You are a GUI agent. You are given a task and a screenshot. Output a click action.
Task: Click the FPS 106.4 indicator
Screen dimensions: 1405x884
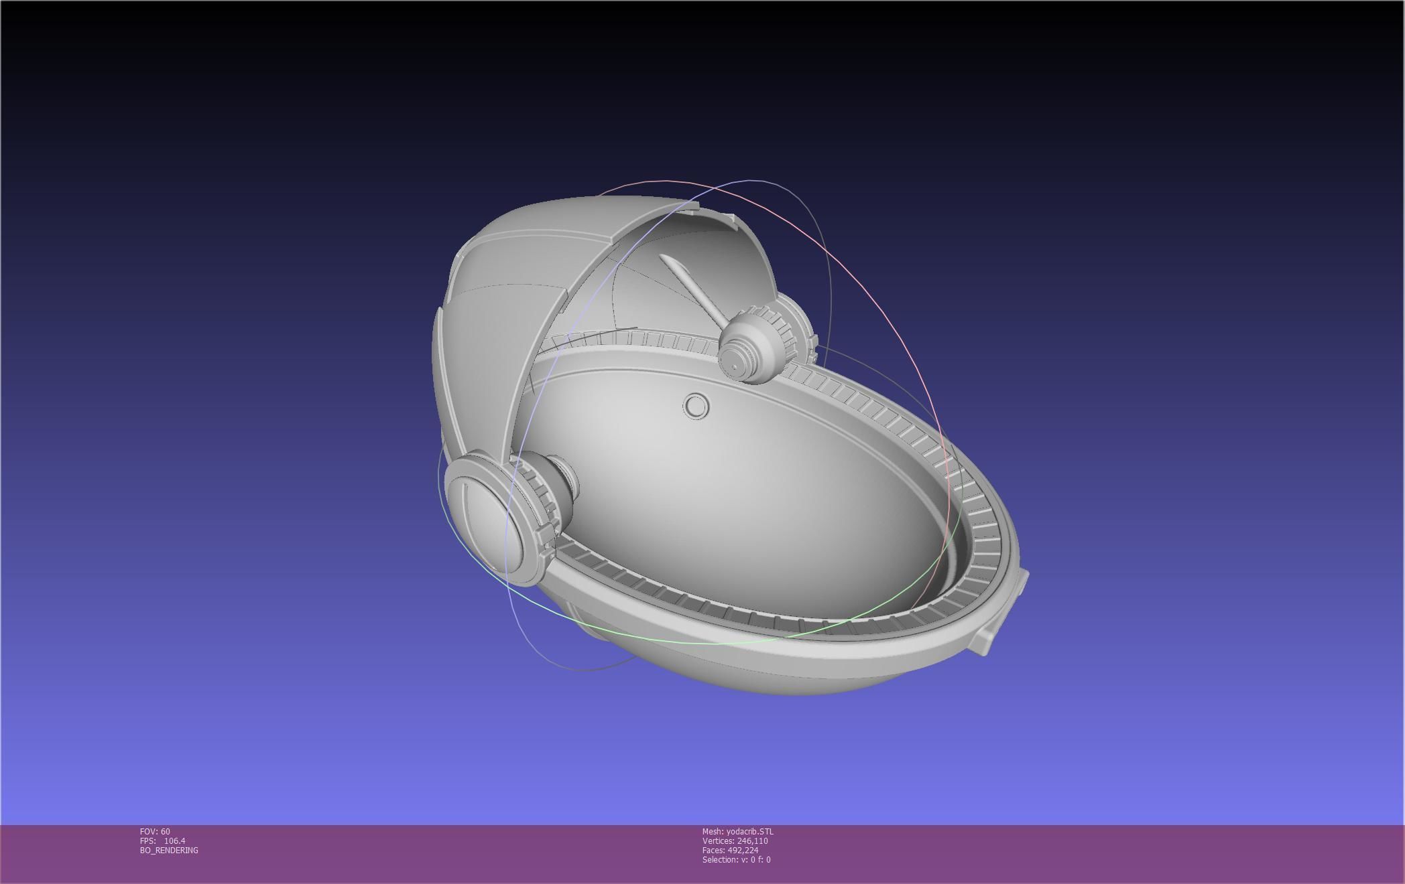pyautogui.click(x=163, y=841)
